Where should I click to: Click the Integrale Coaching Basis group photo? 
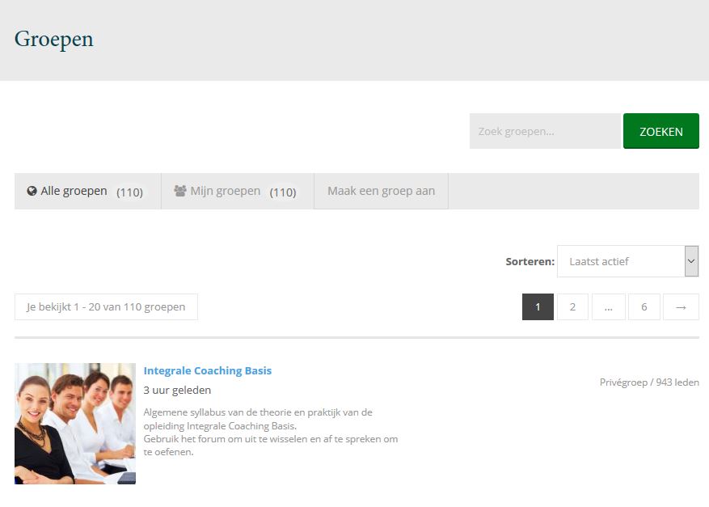pos(75,423)
